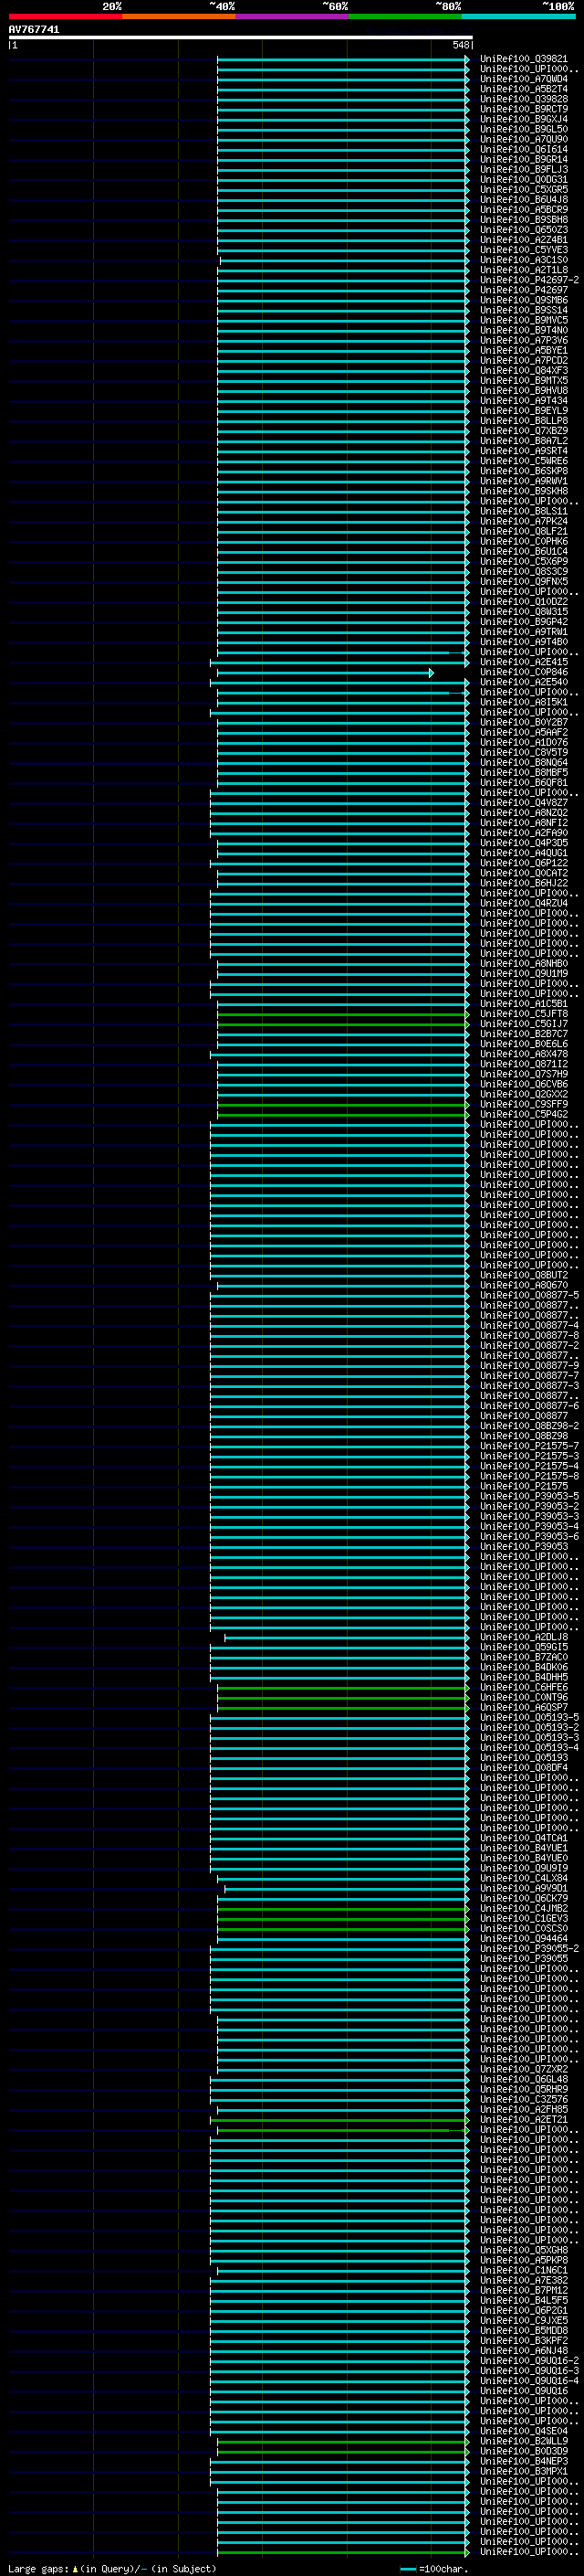Select hit label UniRef100_Q8BUT2
The height and width of the screenshot is (2576, 584).
[x=524, y=1275]
